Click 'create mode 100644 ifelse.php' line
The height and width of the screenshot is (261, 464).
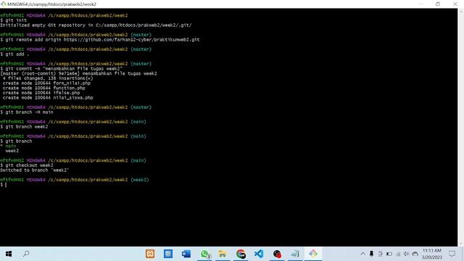point(41,93)
